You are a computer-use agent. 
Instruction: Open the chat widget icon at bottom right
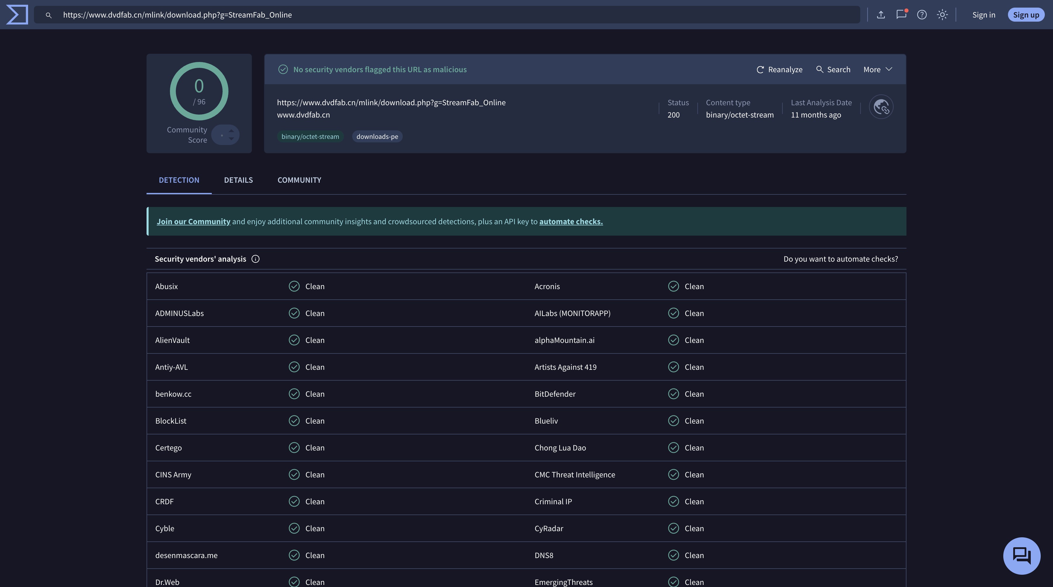click(x=1021, y=555)
